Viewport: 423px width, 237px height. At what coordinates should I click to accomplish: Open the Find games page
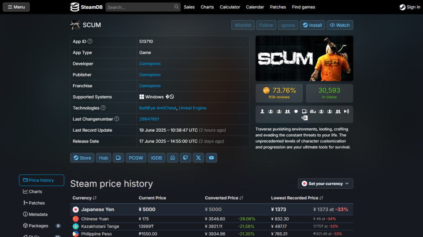pos(304,7)
